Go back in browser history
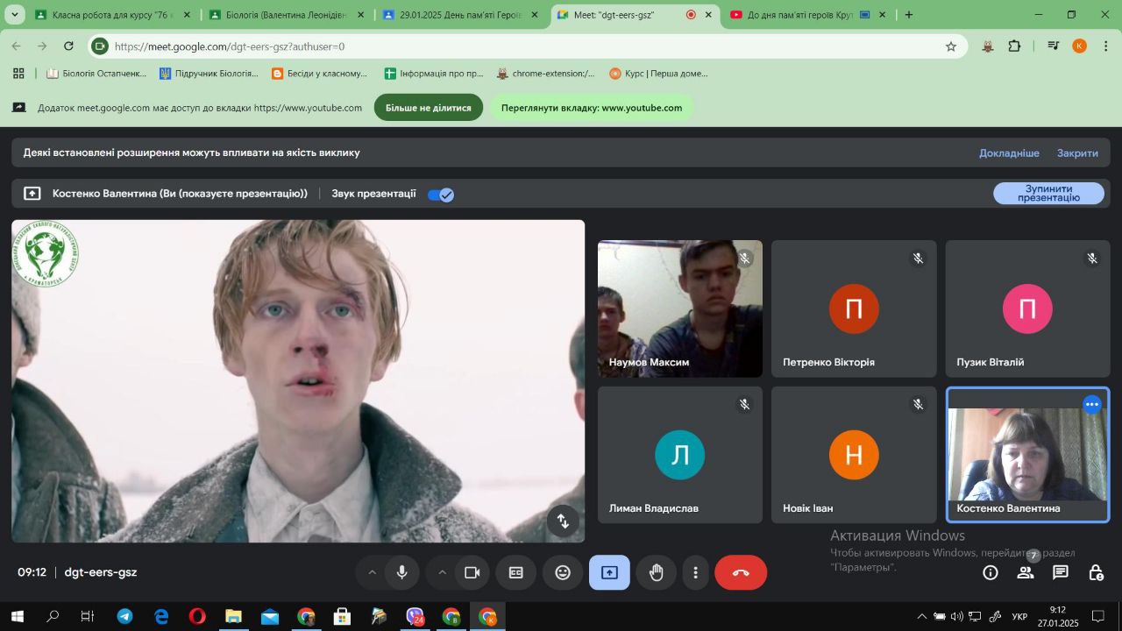 pyautogui.click(x=16, y=46)
